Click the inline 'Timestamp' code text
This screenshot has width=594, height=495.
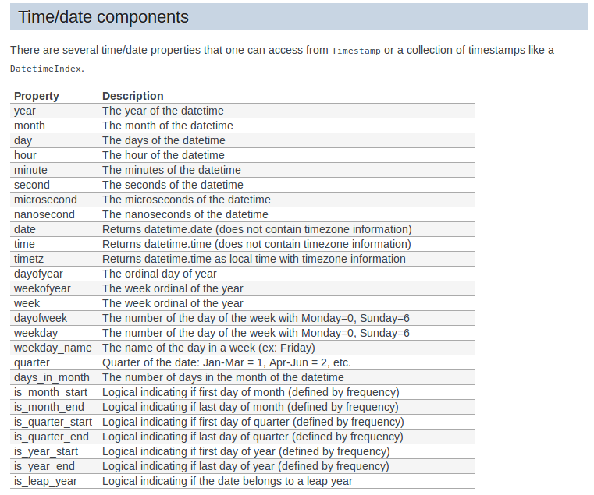pos(356,51)
